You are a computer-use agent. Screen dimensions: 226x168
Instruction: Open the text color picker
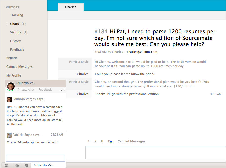pyautogui.click(x=110, y=141)
